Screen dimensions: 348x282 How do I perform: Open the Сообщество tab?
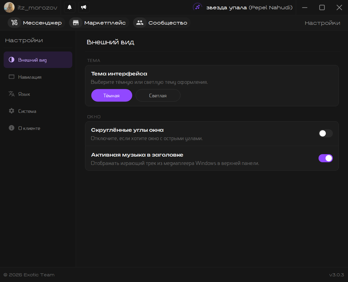[x=162, y=23]
